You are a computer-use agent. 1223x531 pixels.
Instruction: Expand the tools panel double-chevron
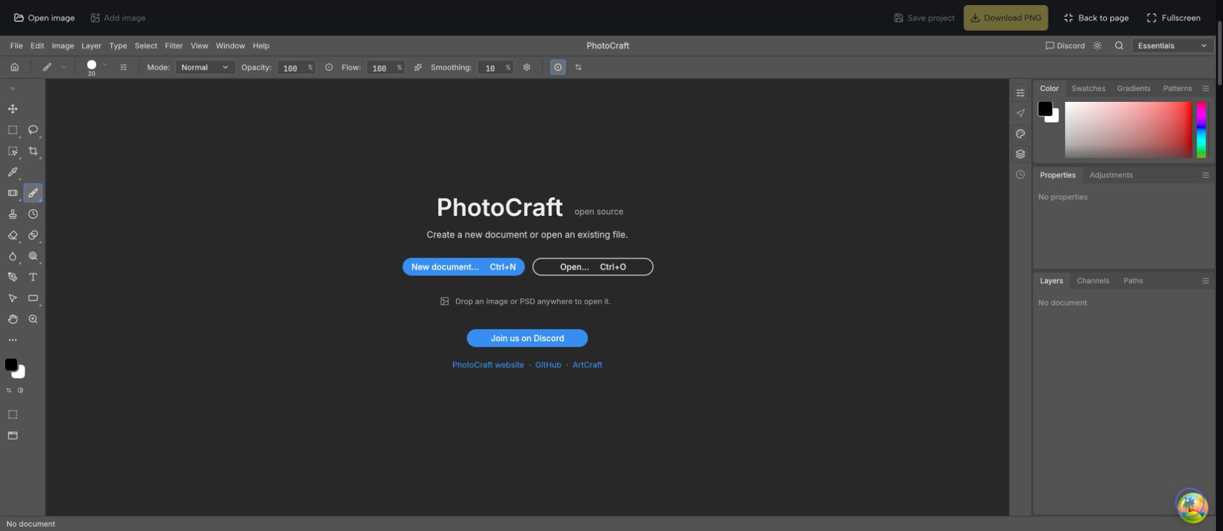[x=12, y=88]
